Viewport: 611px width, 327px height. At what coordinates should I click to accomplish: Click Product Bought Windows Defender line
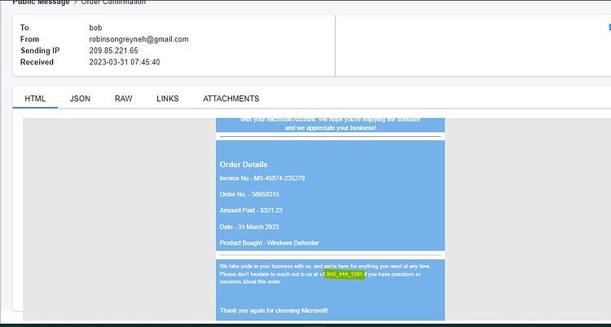point(270,243)
